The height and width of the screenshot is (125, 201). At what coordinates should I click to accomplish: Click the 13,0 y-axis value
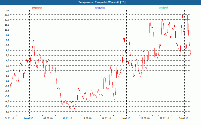tap(7, 15)
